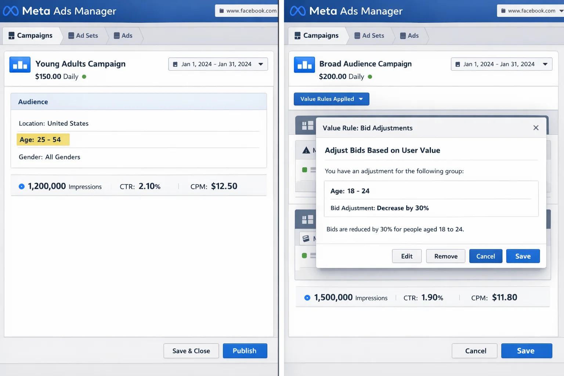The image size is (564, 376).
Task: Click the highlighted Age 25-54 audience field
Action: [43, 140]
